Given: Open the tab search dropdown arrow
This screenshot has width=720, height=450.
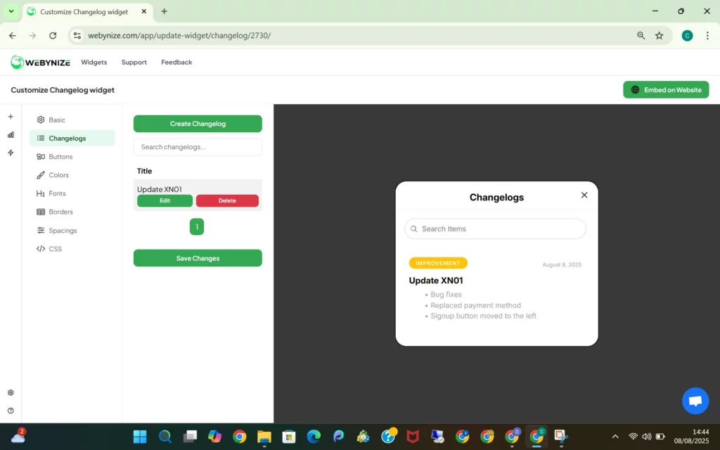Looking at the screenshot, I should pyautogui.click(x=11, y=11).
